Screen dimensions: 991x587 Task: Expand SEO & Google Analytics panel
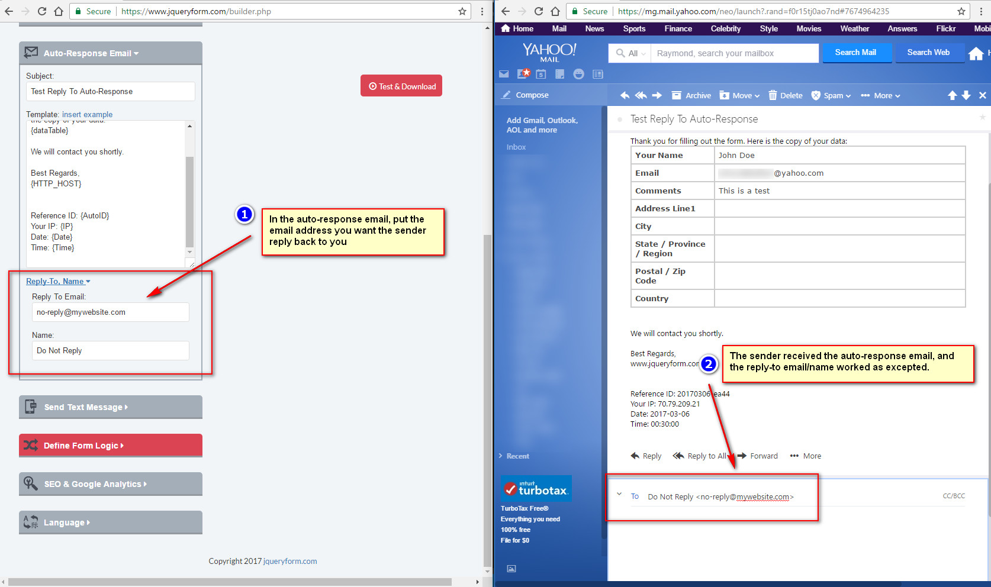point(111,483)
